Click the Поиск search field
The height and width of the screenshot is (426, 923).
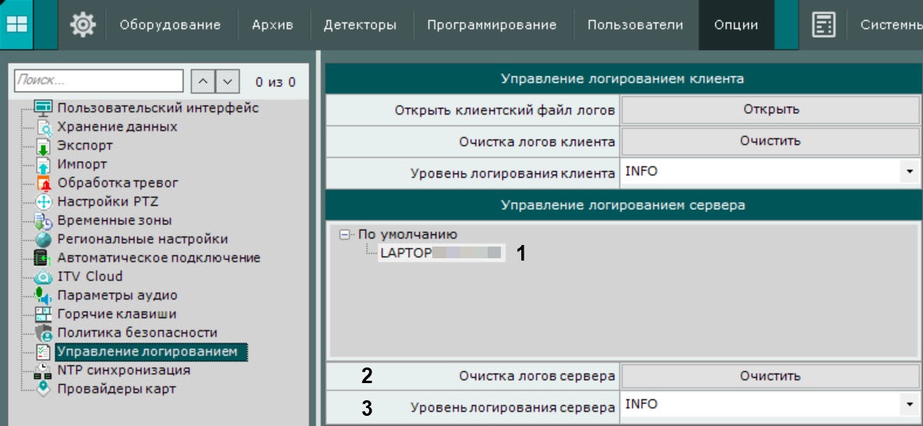click(x=98, y=80)
